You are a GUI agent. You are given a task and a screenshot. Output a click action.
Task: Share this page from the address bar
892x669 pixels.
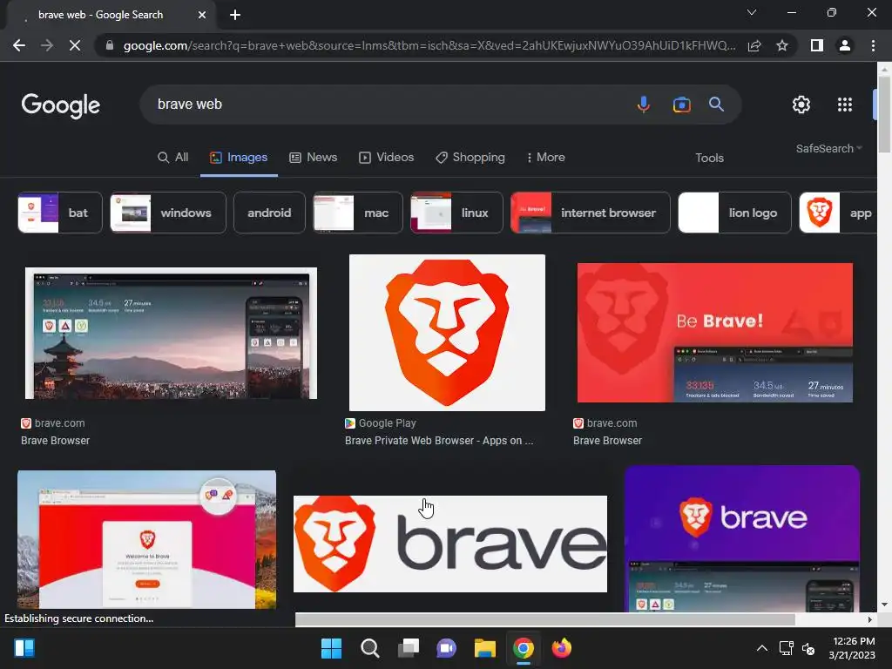[x=754, y=45]
